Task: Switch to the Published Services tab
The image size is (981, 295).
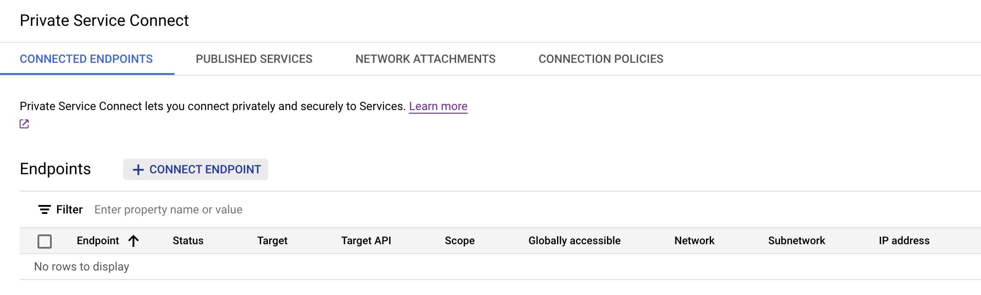Action: [254, 59]
